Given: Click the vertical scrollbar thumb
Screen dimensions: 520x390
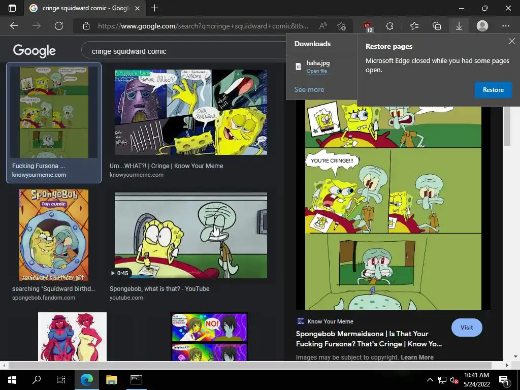Looking at the screenshot, I should click(507, 126).
